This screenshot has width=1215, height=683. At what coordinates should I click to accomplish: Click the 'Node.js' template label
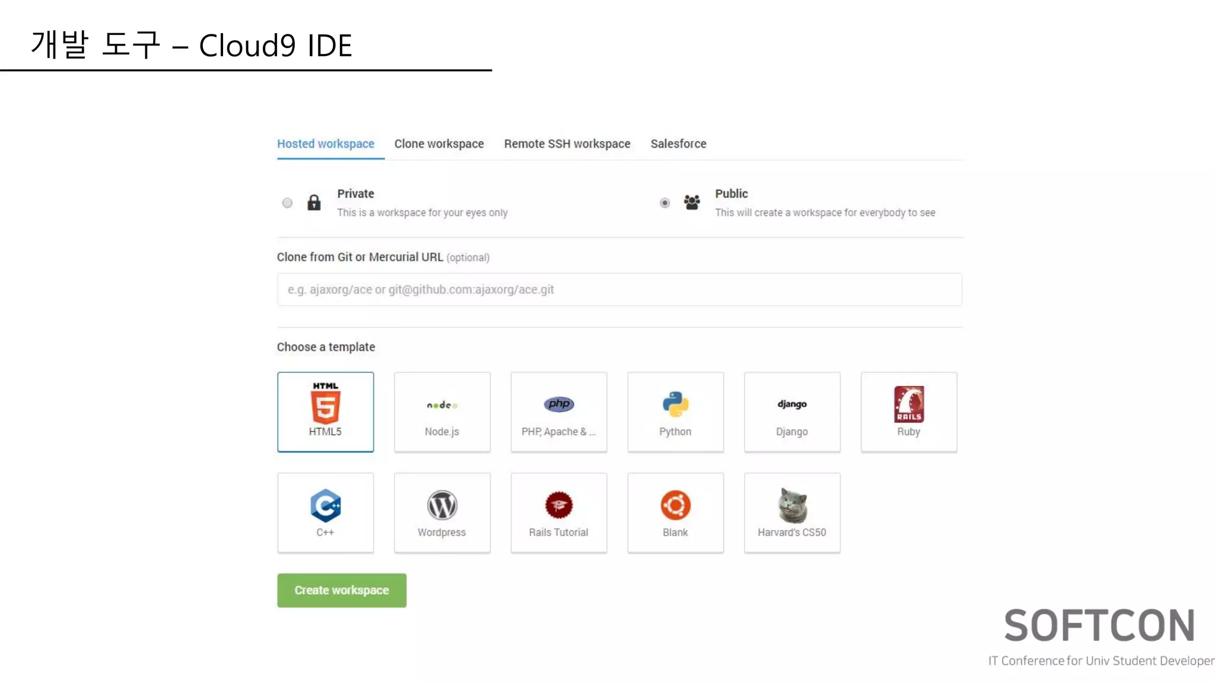442,432
